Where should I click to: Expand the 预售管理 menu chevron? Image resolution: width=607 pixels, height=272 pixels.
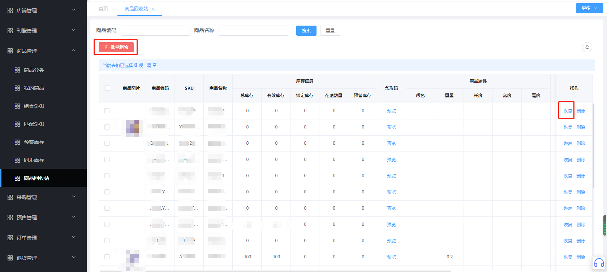coord(74,217)
